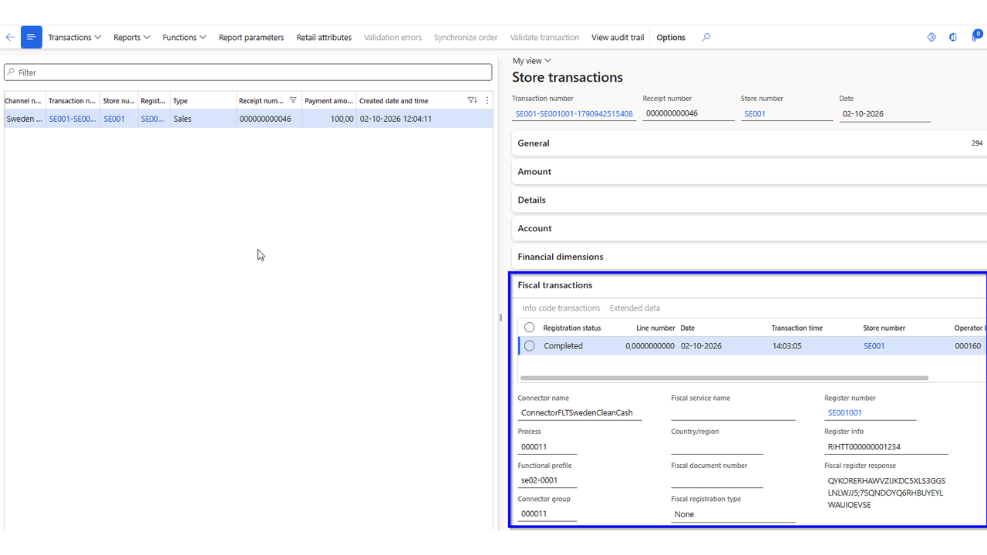Select the Completed row radio circle
This screenshot has width=987, height=555.
pos(529,346)
